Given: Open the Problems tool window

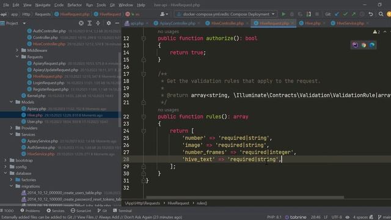Looking at the screenshot, I should click(x=30, y=211).
